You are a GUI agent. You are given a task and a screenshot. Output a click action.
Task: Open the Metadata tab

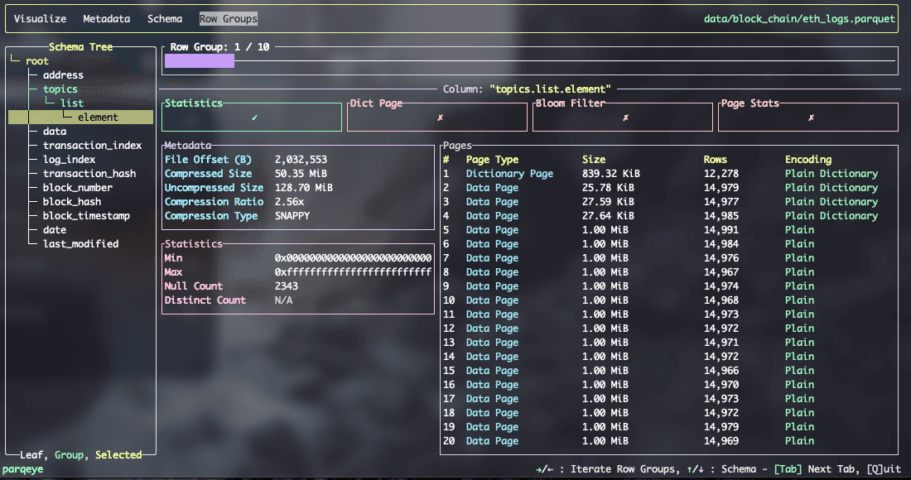click(106, 18)
